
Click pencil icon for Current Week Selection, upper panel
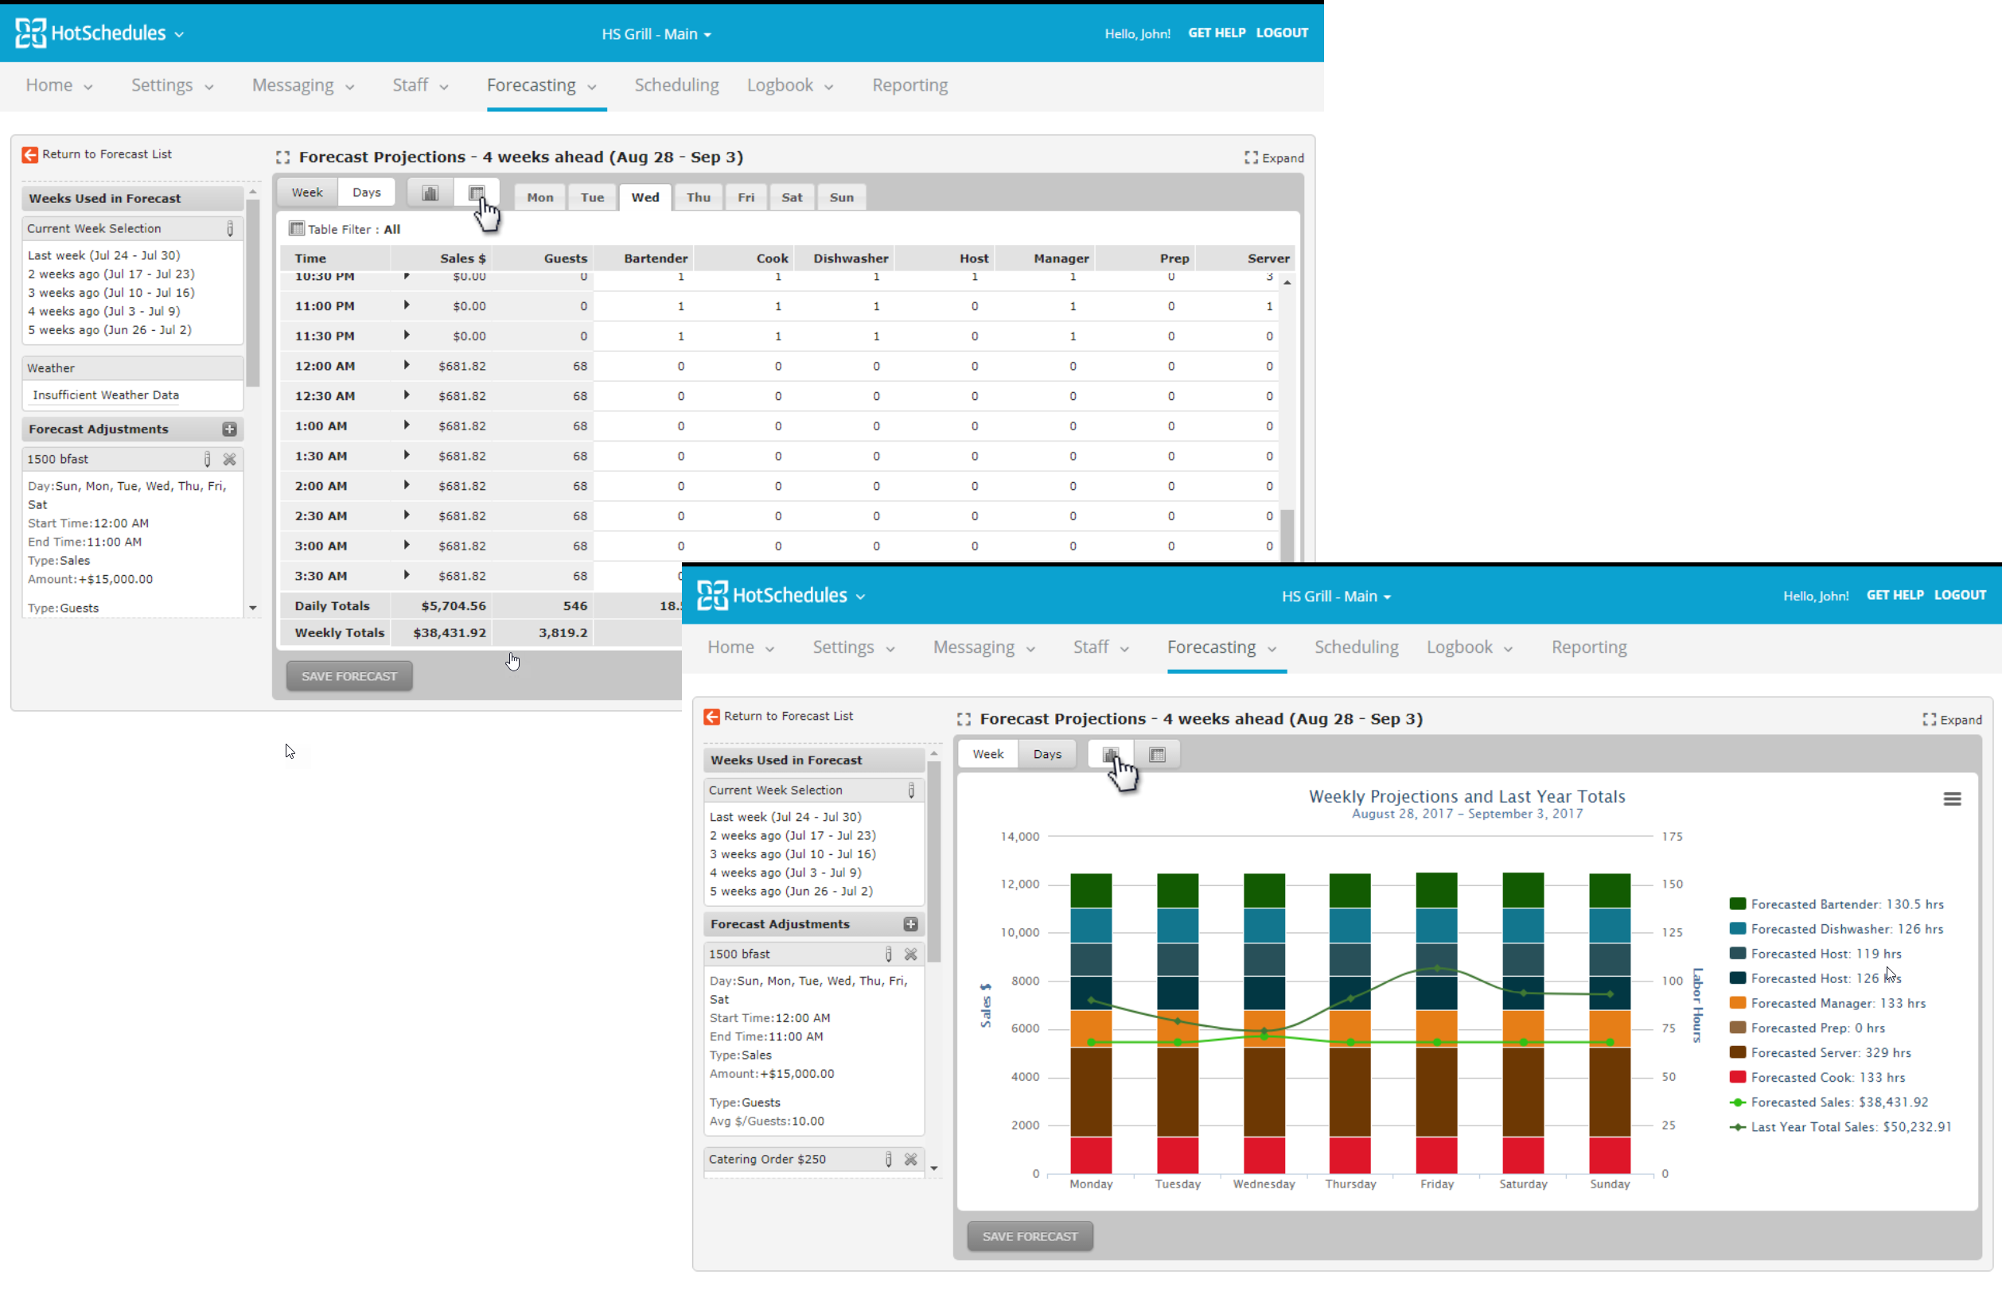tap(230, 229)
